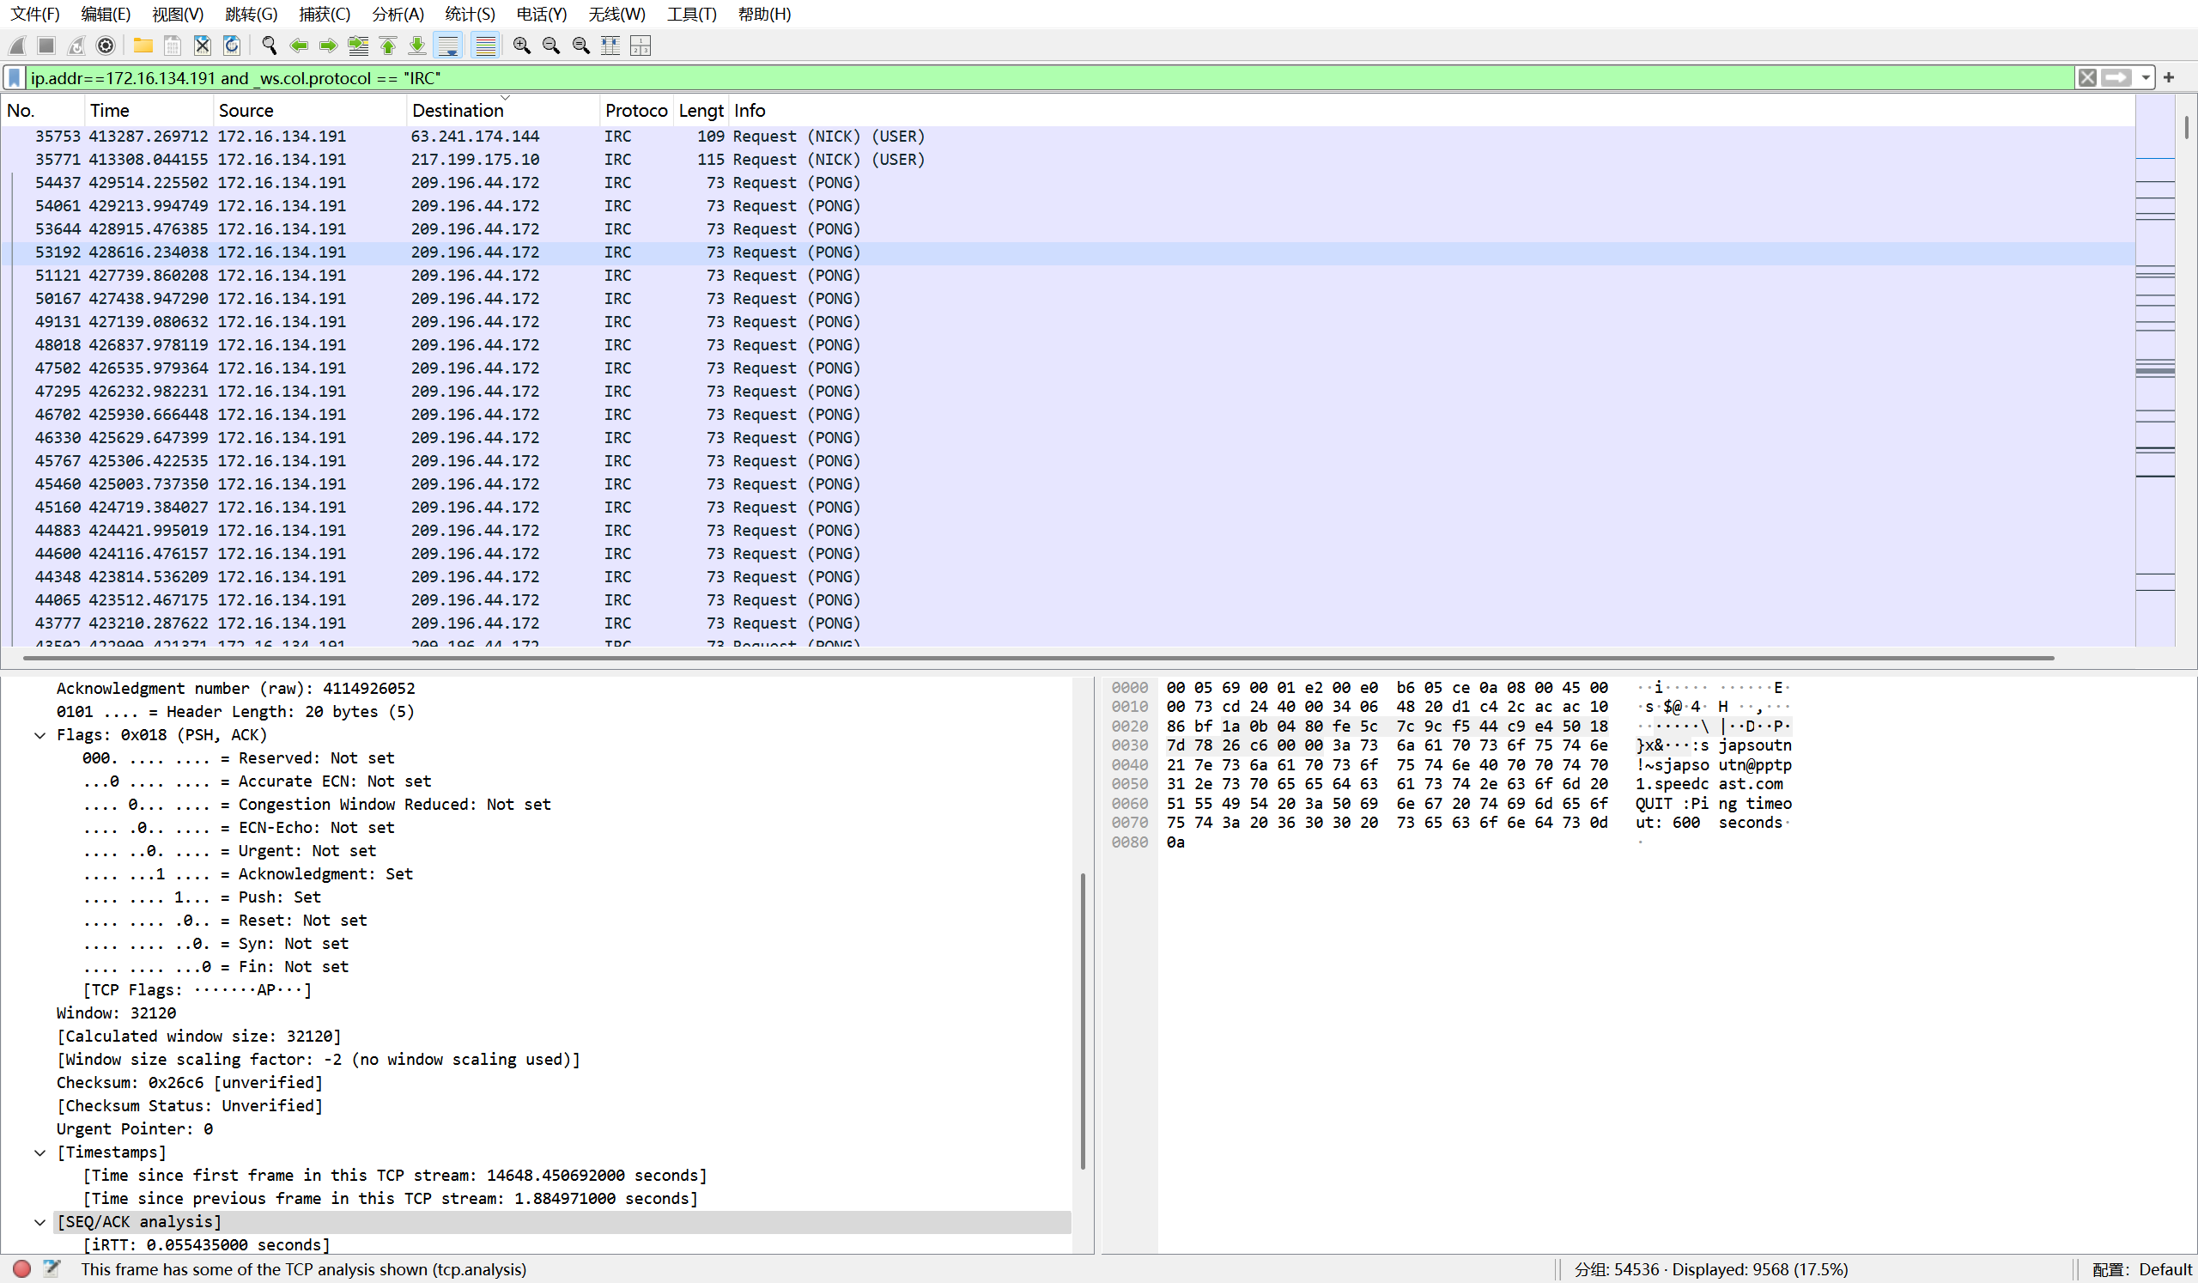Collapse the Flags: 0x018 tree node
The height and width of the screenshot is (1283, 2198).
tap(40, 735)
